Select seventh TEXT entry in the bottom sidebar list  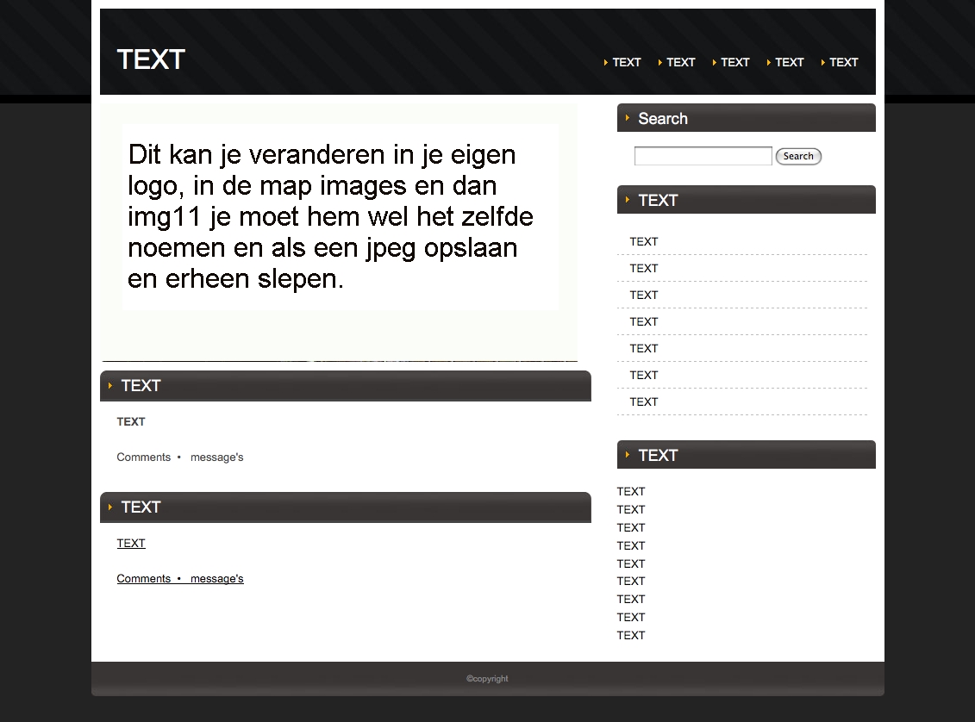pyautogui.click(x=630, y=598)
